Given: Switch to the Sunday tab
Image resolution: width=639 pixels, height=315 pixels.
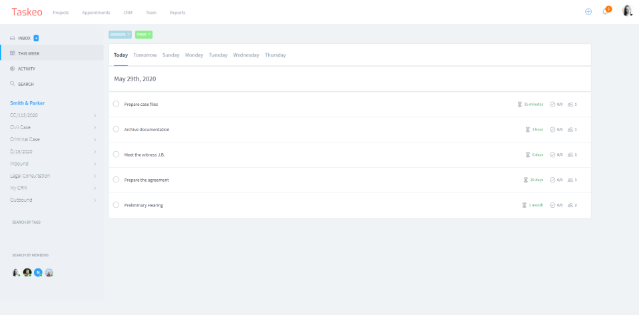Looking at the screenshot, I should (x=171, y=55).
